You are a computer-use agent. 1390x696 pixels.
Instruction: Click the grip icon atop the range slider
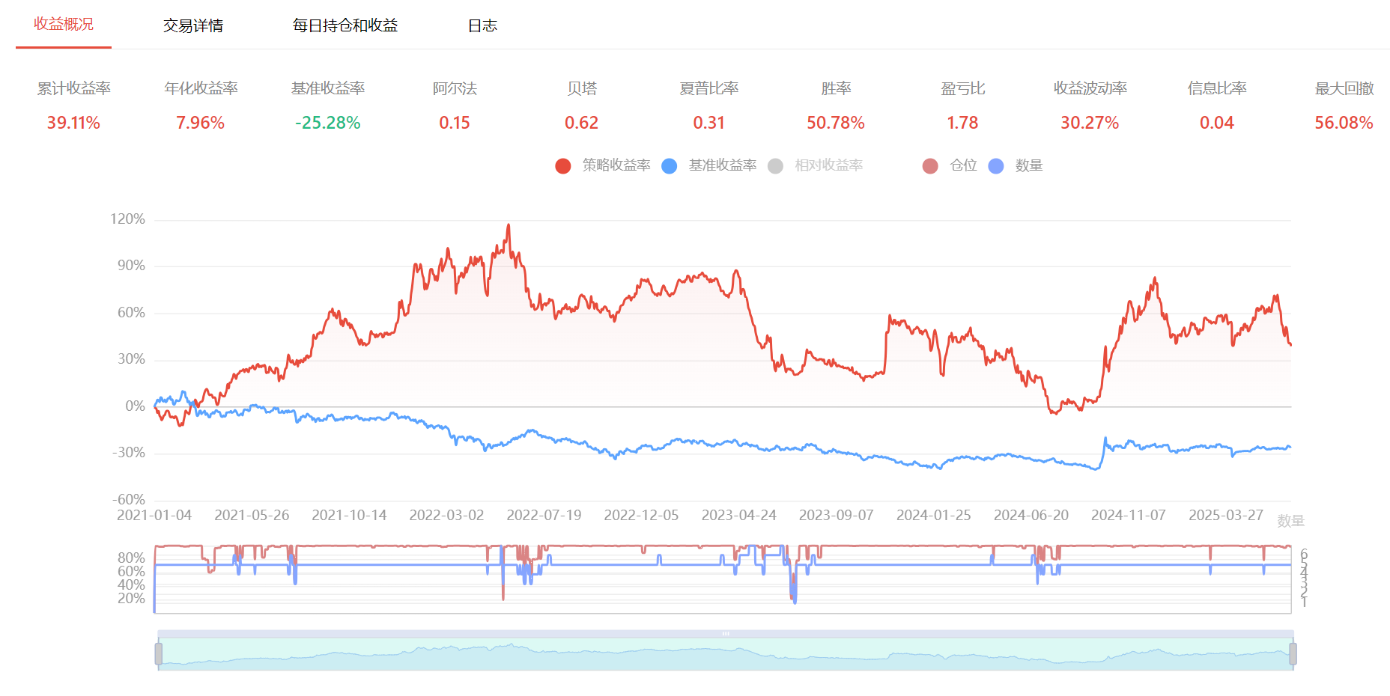725,634
